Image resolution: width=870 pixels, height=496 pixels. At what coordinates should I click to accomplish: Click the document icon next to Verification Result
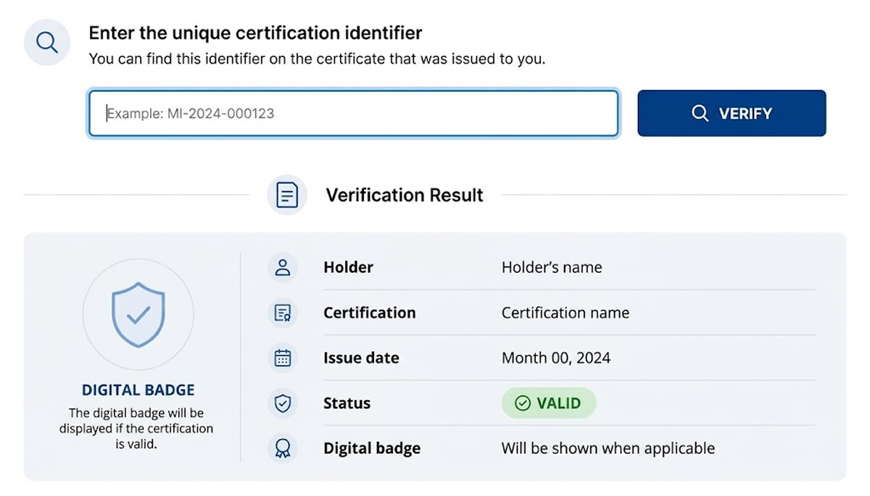287,195
